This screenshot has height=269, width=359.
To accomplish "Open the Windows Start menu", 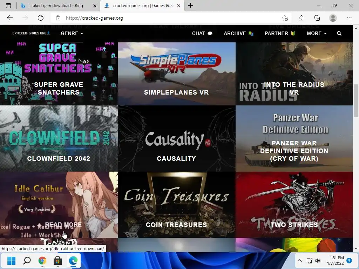I will (x=11, y=261).
